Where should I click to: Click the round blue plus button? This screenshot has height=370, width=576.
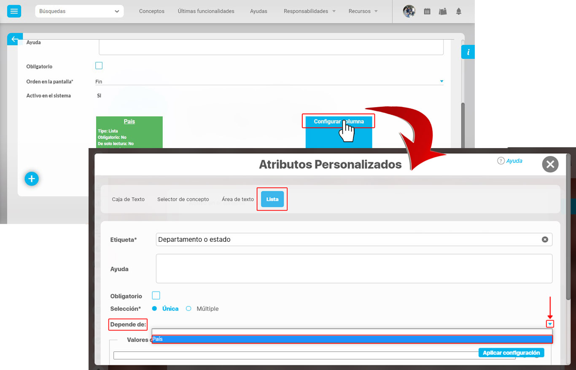32,179
